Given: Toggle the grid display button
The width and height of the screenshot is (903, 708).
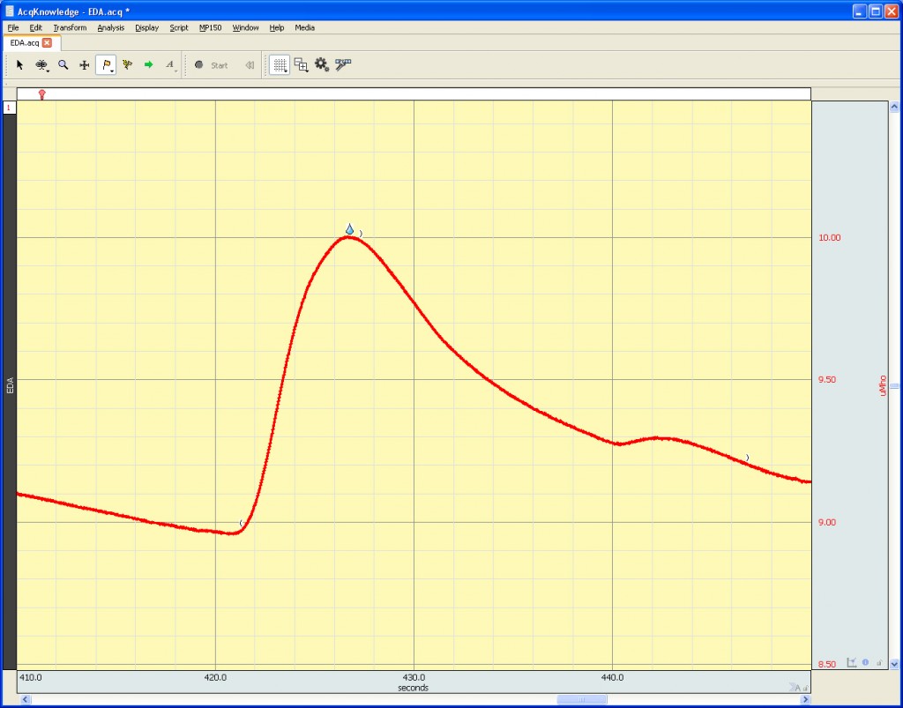Looking at the screenshot, I should [x=280, y=65].
